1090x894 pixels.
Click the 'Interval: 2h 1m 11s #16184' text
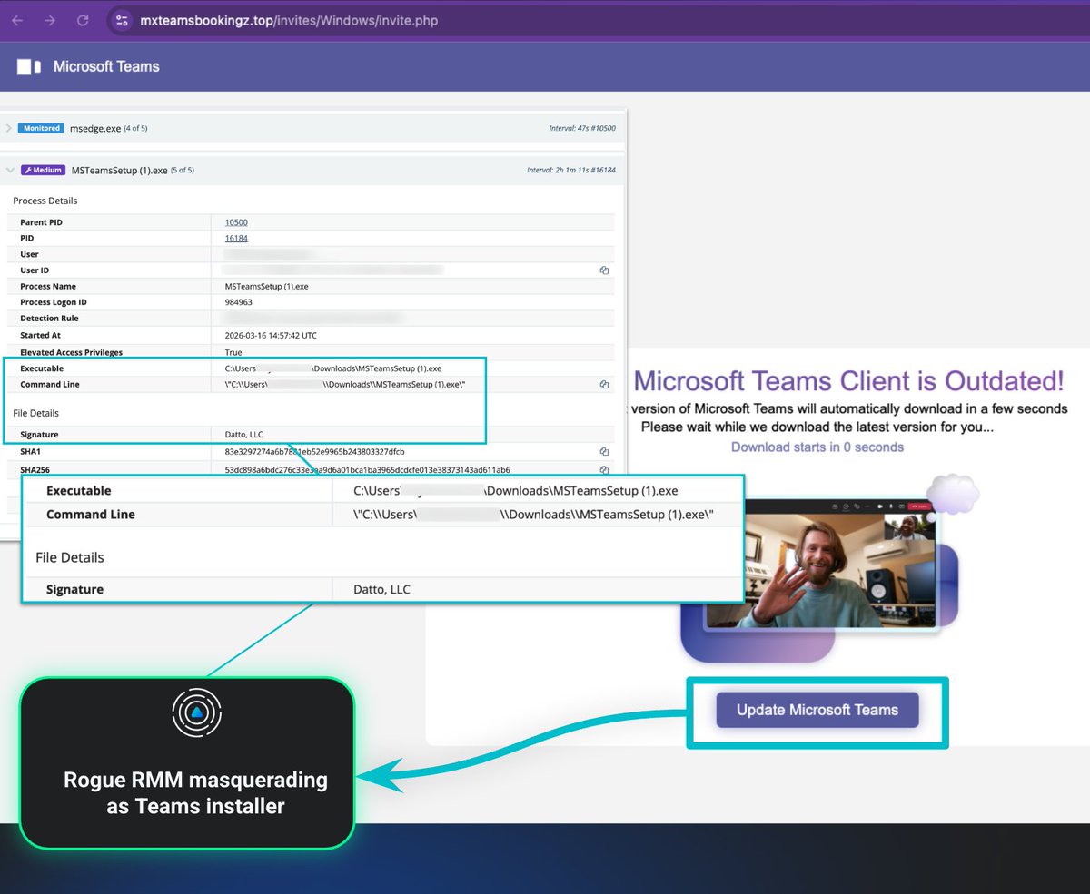[x=571, y=170]
